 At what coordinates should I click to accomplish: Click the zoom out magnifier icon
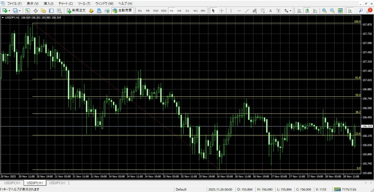332,11
